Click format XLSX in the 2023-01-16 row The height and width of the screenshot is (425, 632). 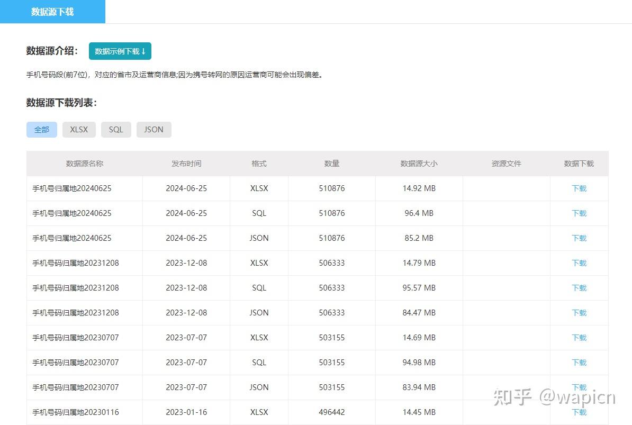click(x=259, y=412)
